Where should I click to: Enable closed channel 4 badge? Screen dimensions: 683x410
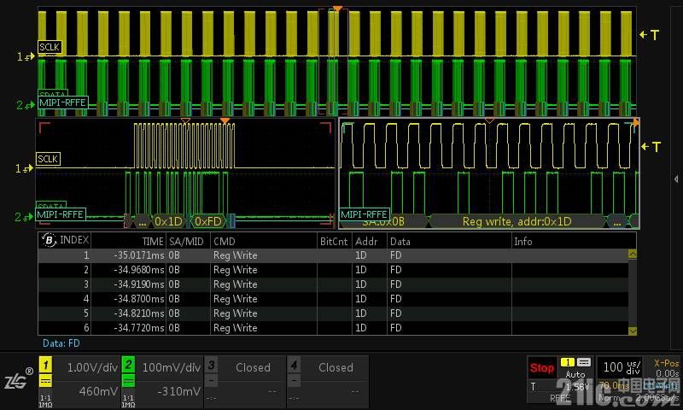[x=294, y=365]
